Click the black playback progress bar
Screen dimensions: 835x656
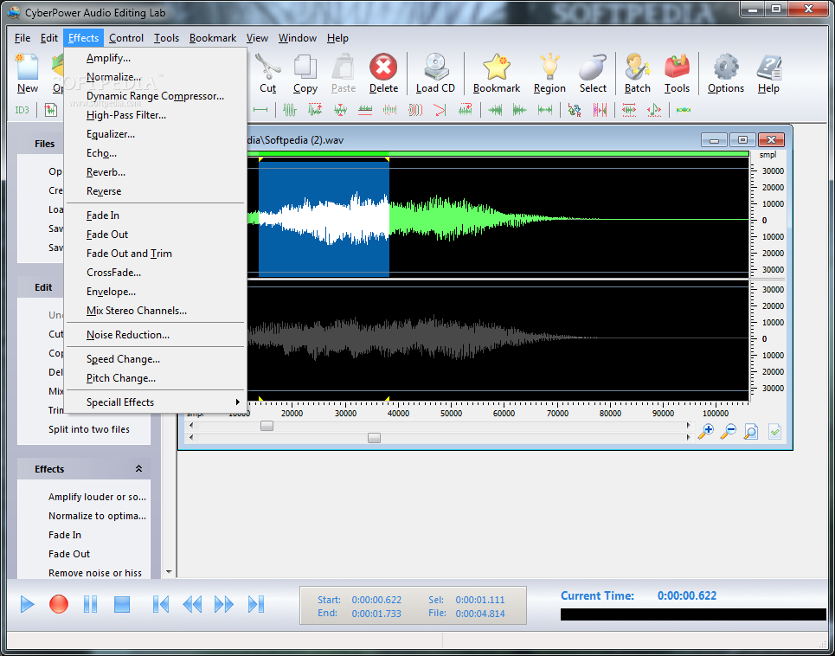click(693, 614)
